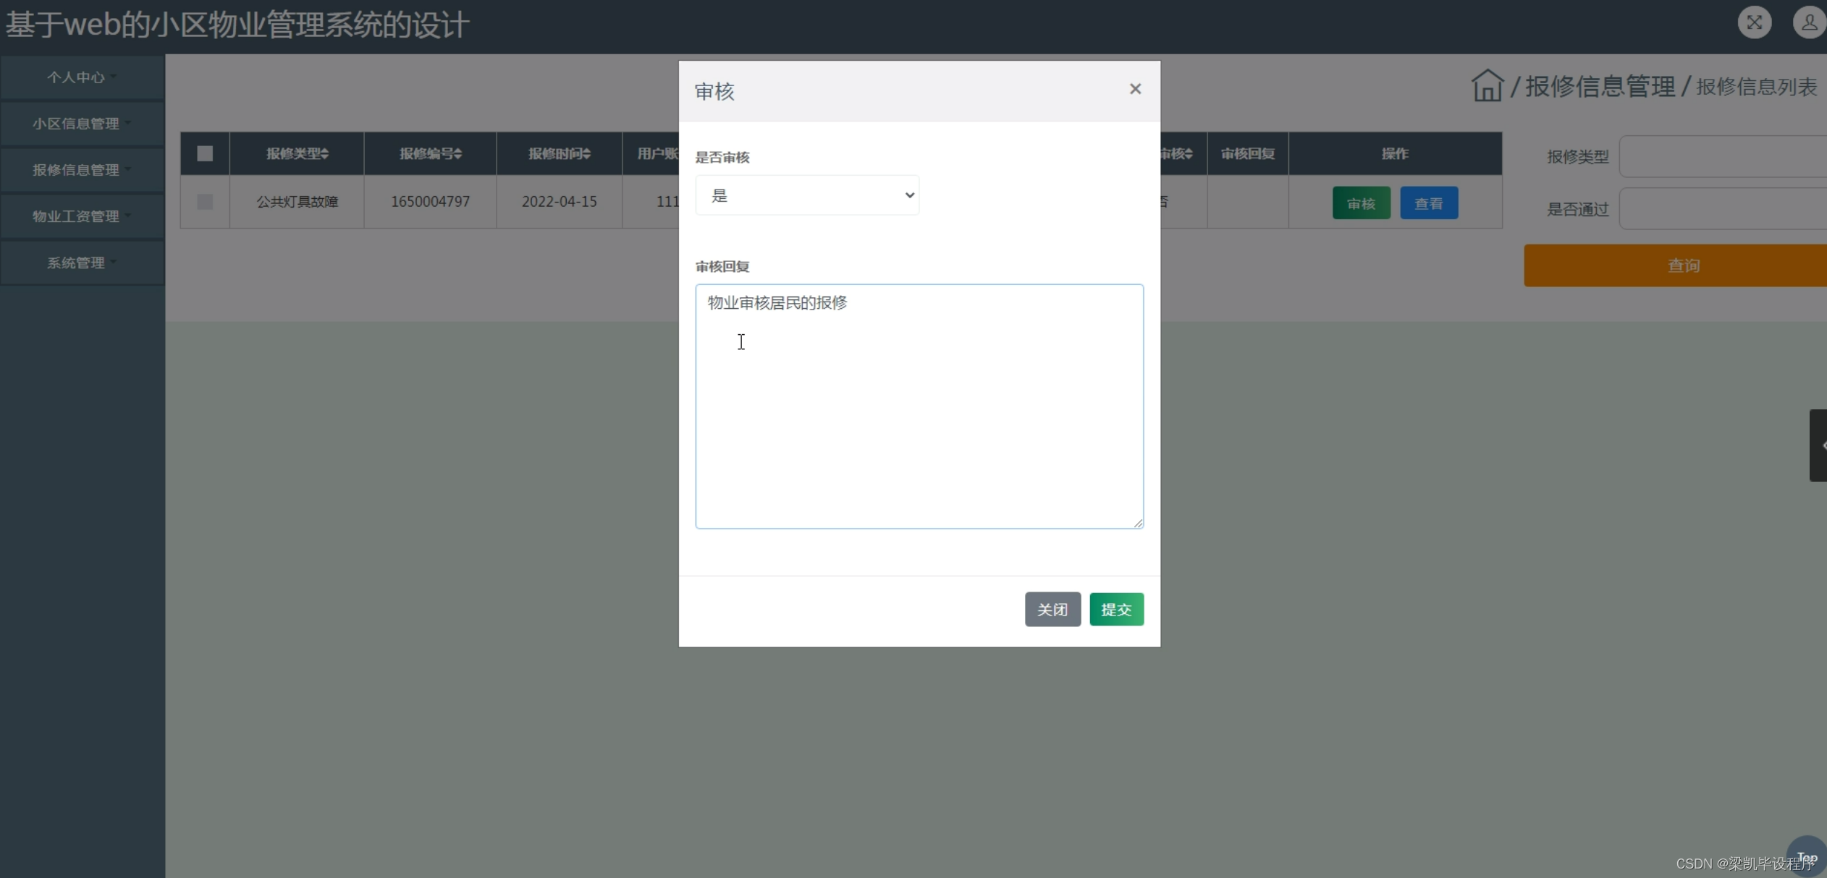Open the 是否审核 dropdown
This screenshot has height=878, width=1827.
(x=807, y=195)
